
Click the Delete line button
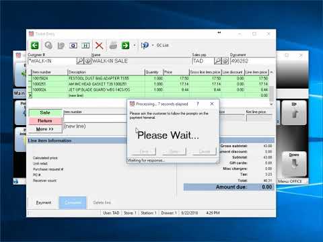tap(102, 202)
